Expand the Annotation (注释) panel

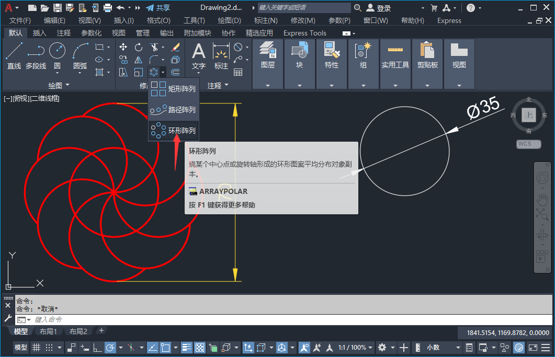(x=218, y=85)
